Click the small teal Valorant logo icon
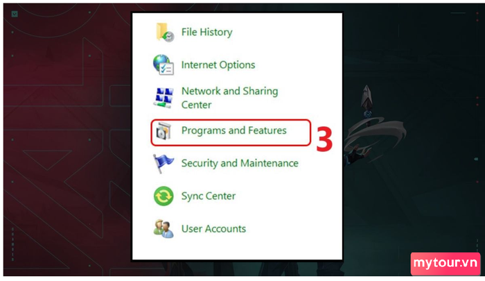The height and width of the screenshot is (281, 485). point(15,14)
